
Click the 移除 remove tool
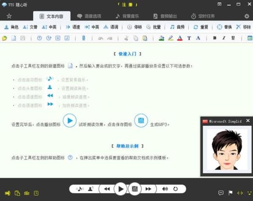[243, 27]
